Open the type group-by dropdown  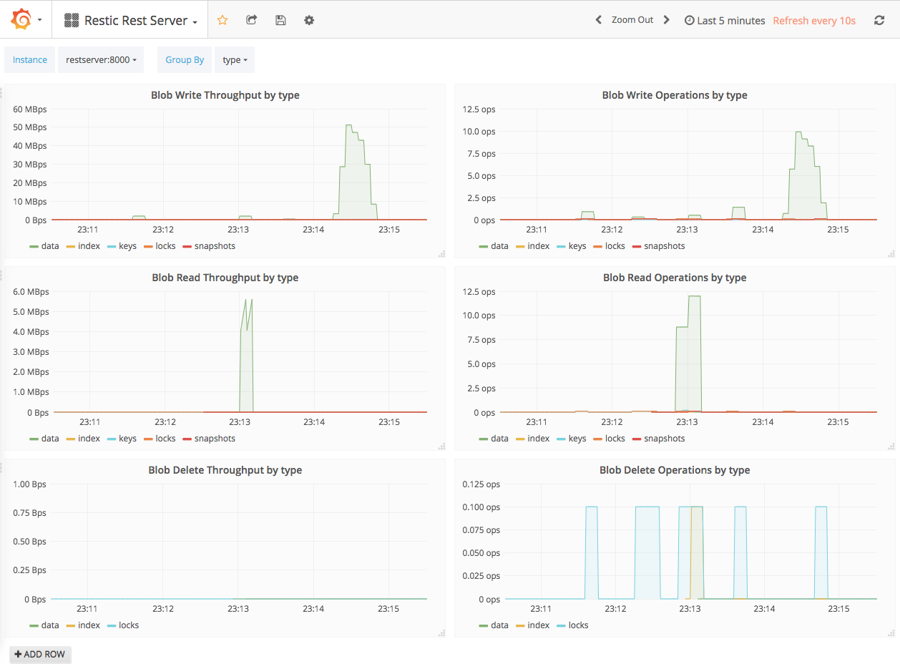point(235,59)
